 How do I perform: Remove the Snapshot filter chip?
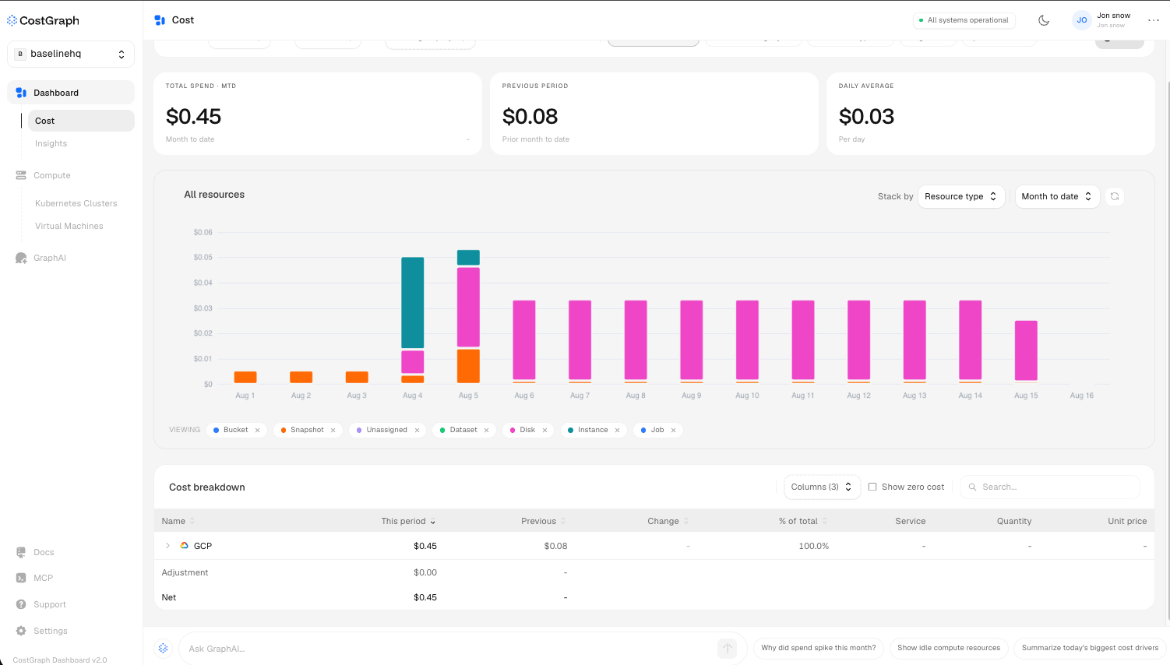click(333, 430)
